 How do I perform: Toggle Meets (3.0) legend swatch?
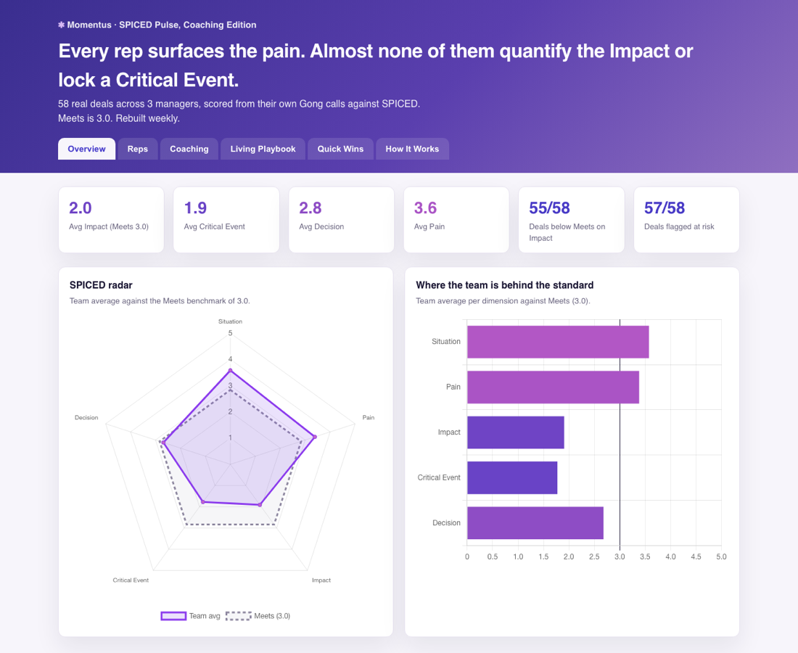click(238, 616)
